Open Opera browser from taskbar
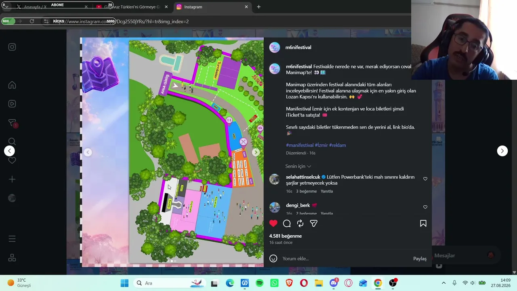The image size is (517, 291). click(x=304, y=283)
